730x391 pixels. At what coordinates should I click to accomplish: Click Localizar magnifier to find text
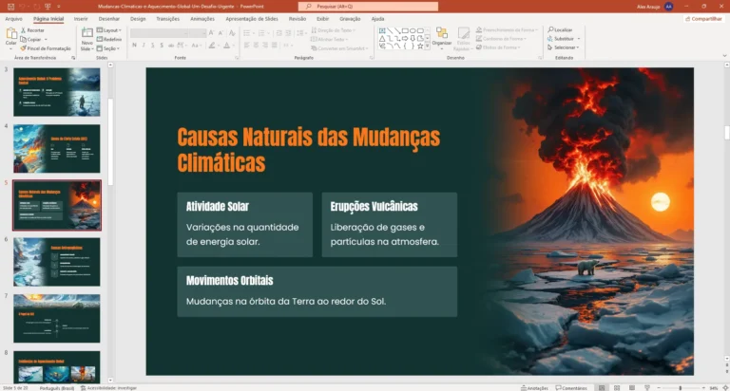(x=560, y=29)
